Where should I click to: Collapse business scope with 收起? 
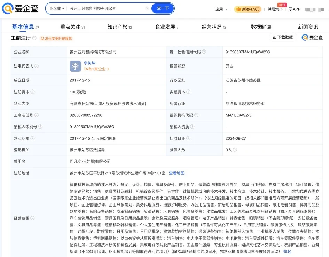coord(287,251)
